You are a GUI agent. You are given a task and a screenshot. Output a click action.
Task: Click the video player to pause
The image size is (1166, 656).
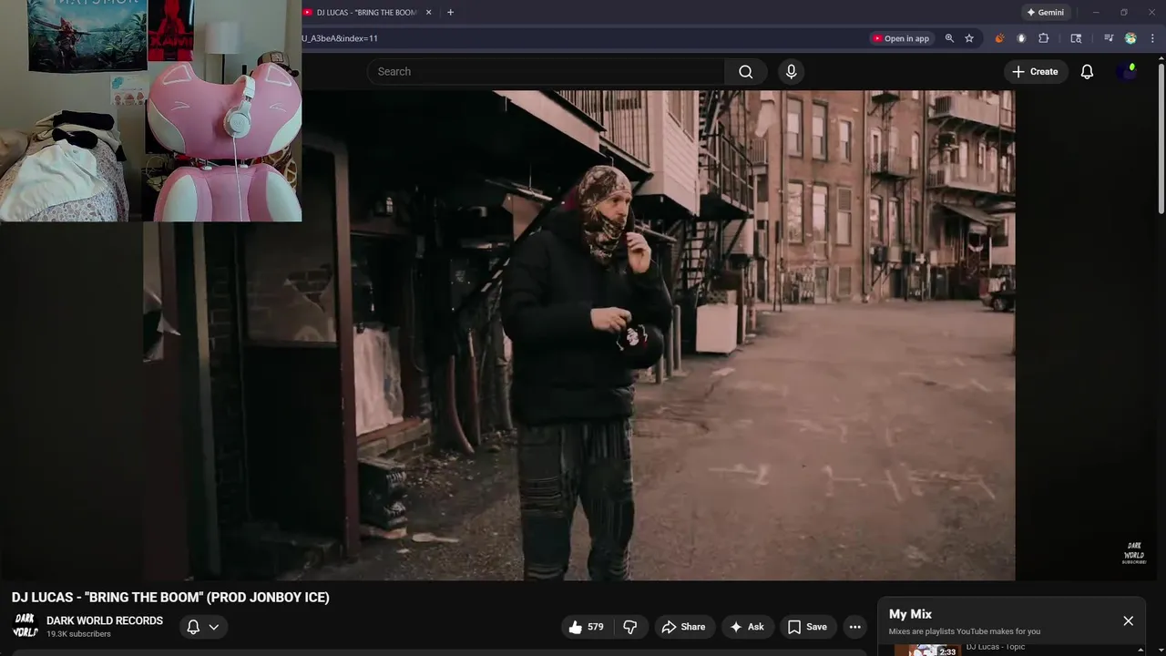(x=579, y=335)
